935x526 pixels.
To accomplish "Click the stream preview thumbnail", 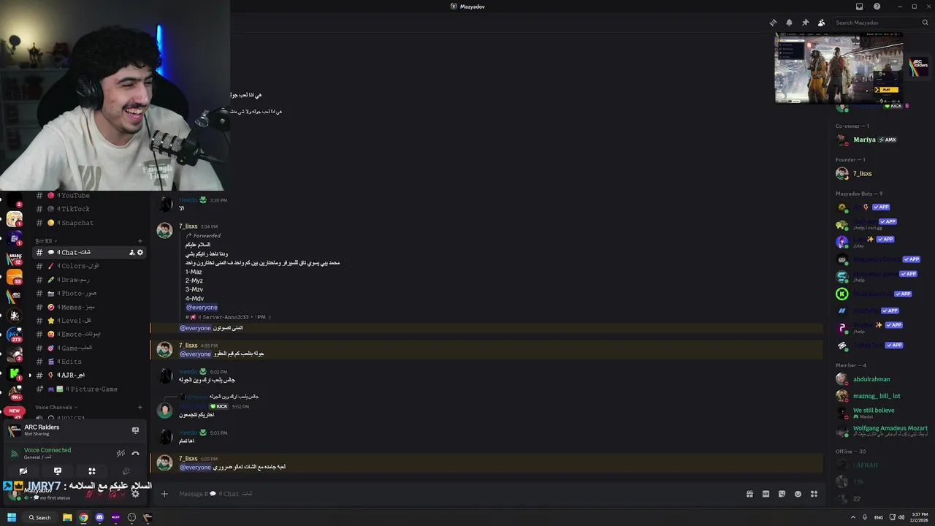I will click(839, 68).
